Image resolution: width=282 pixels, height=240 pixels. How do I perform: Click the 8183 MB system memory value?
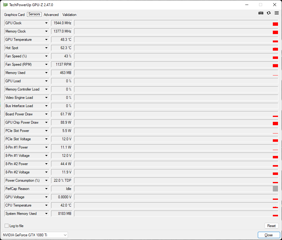point(62,214)
